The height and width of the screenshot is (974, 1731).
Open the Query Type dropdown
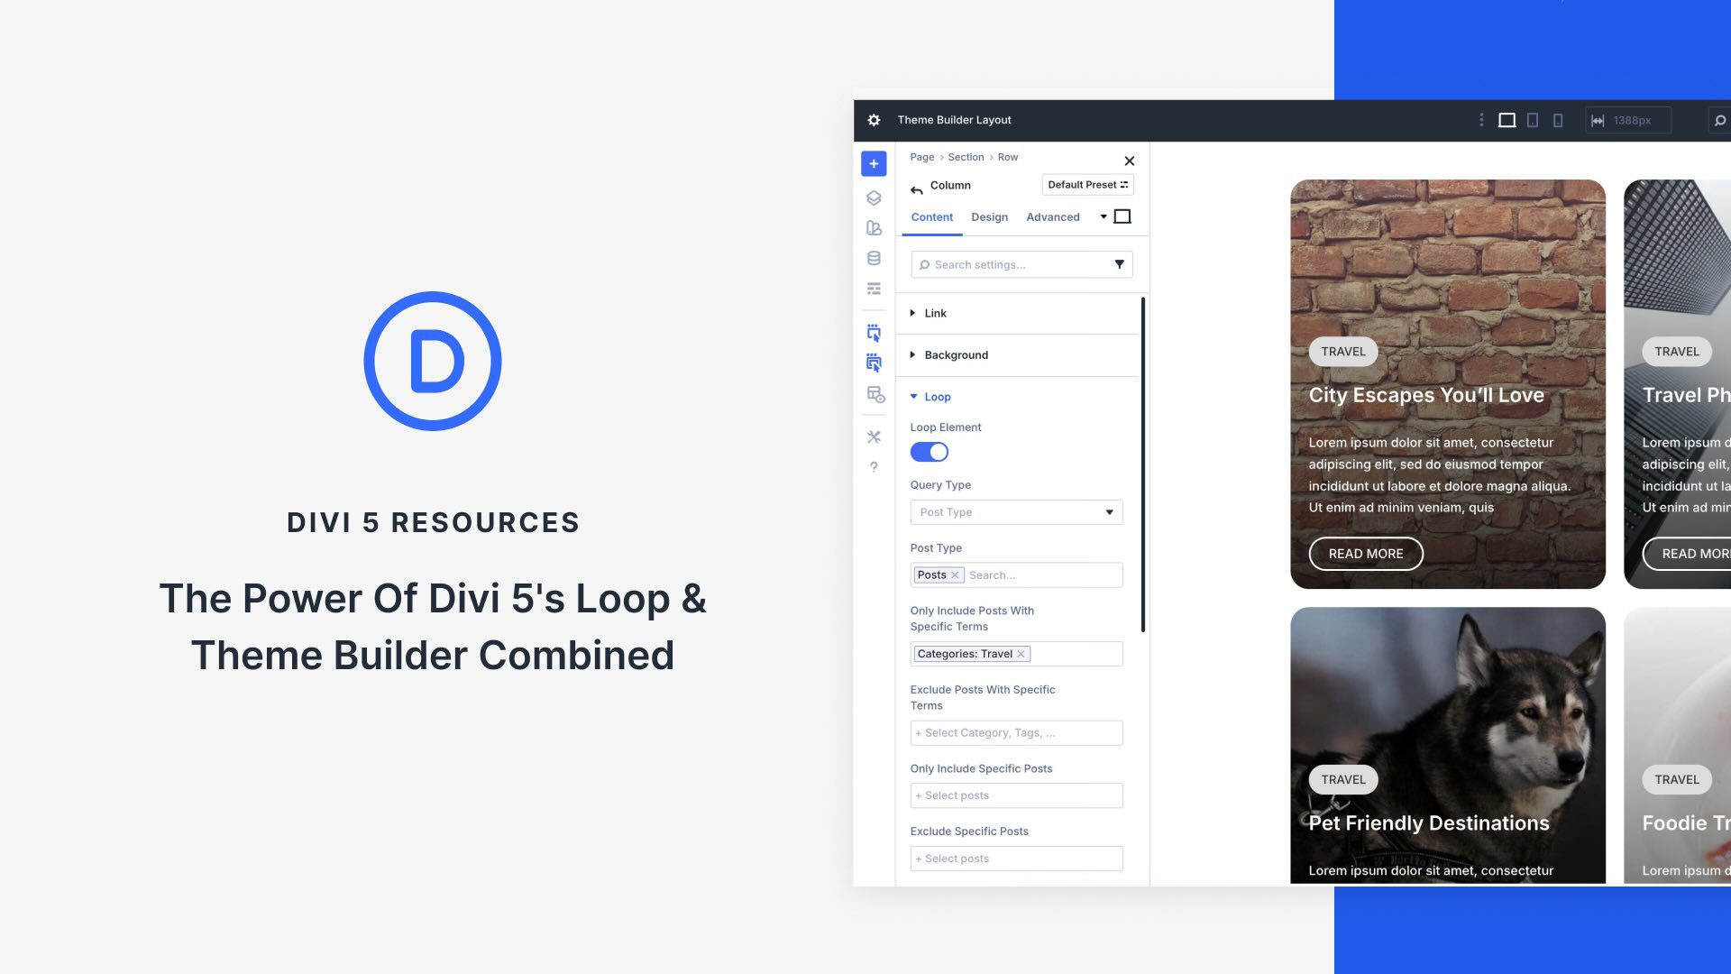[x=1016, y=512]
